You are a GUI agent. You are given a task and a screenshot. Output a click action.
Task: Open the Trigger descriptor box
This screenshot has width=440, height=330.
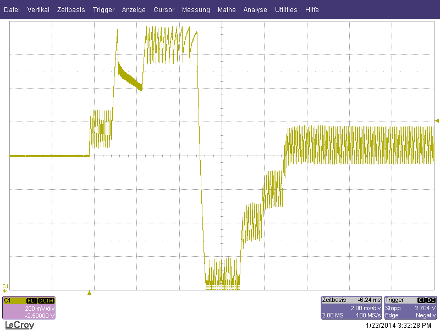click(x=410, y=308)
